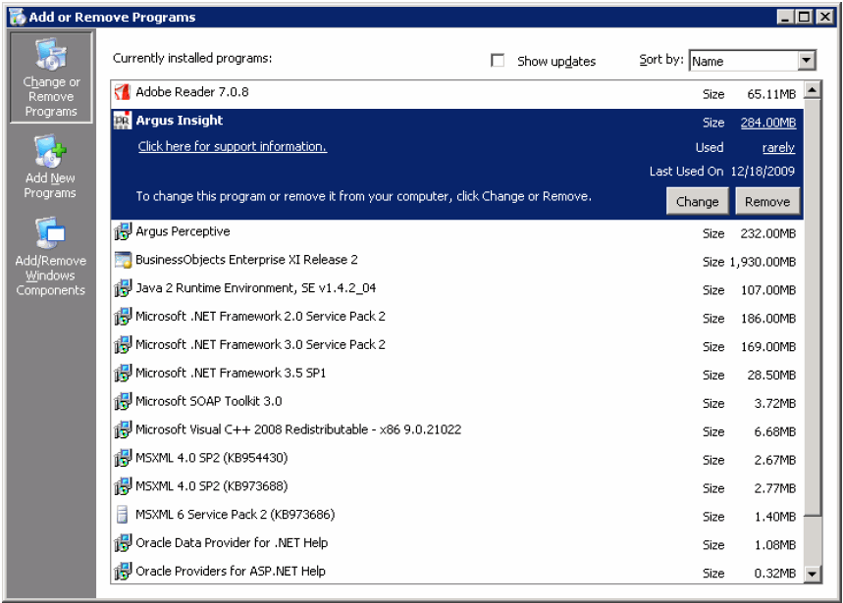Click the Remove button for Argus Insight
Image resolution: width=843 pixels, height=603 pixels.
(767, 201)
